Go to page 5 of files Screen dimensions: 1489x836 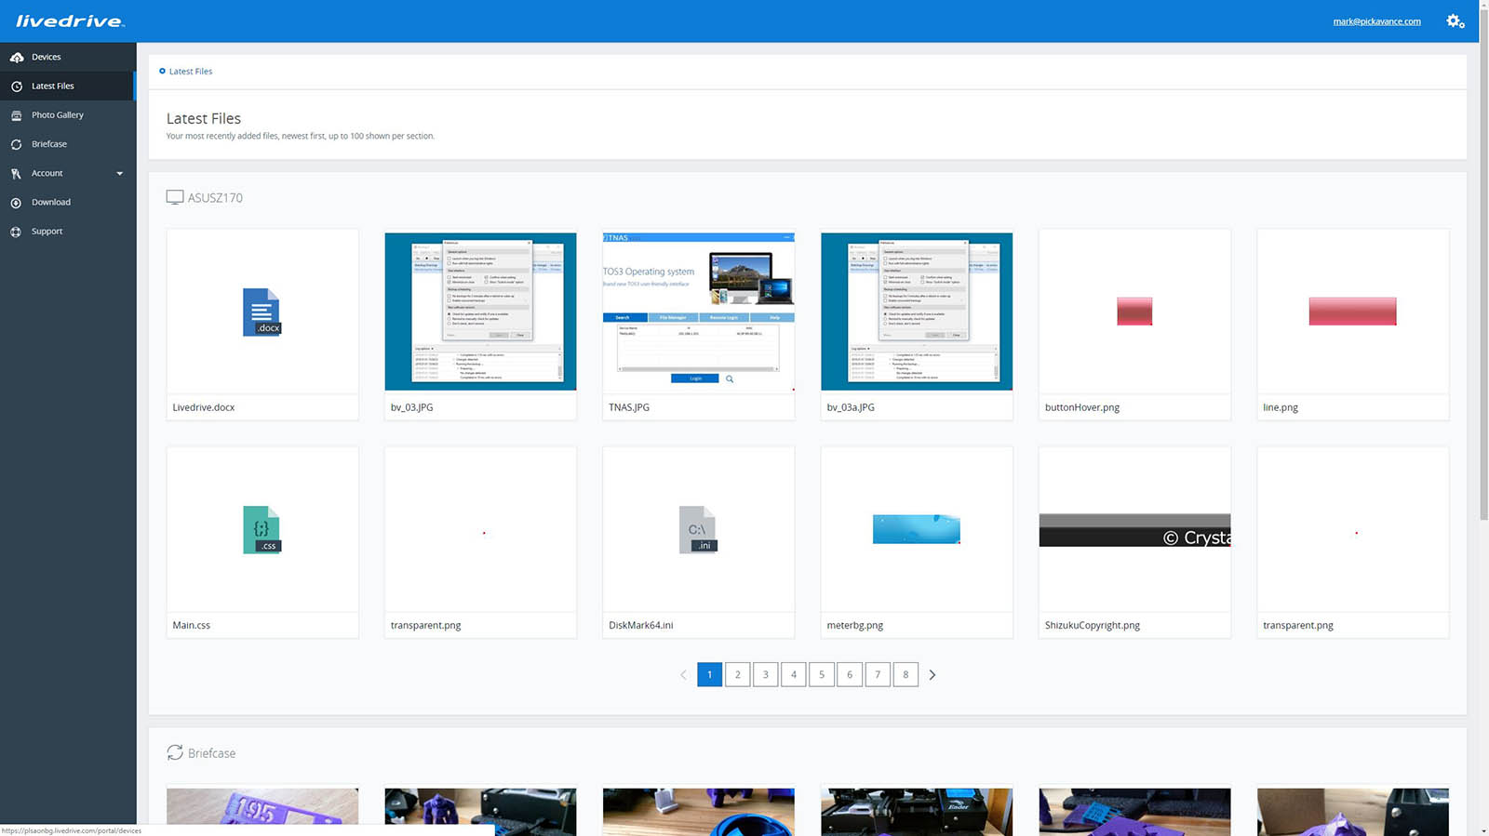[821, 674]
